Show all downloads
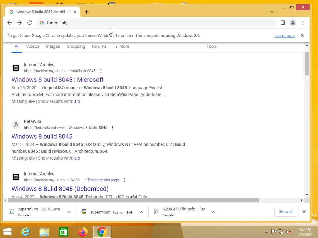Screen dimensions: 318x238 point(286,212)
